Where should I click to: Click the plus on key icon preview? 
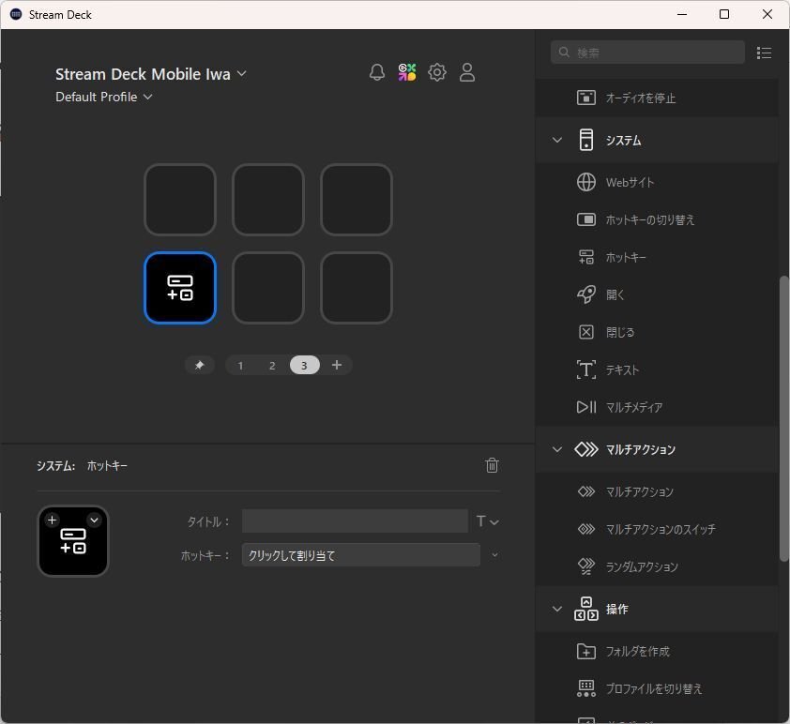pyautogui.click(x=52, y=520)
